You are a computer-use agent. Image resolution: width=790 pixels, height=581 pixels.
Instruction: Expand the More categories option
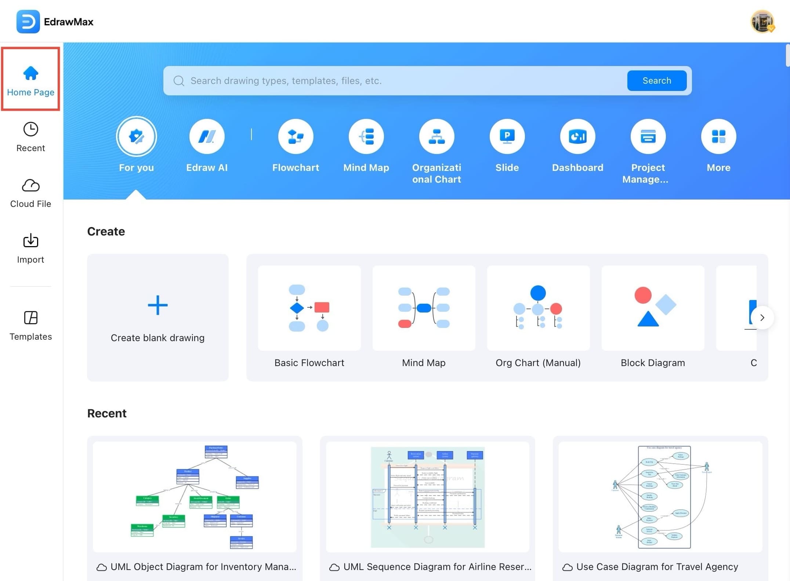point(718,136)
